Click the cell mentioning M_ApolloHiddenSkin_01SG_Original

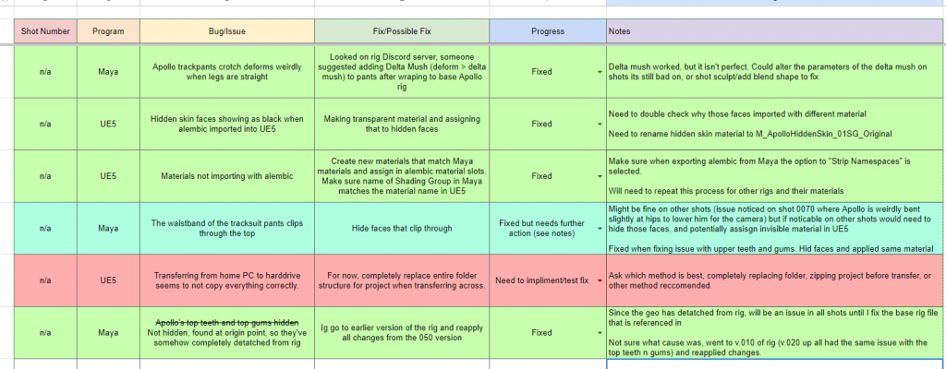click(776, 125)
